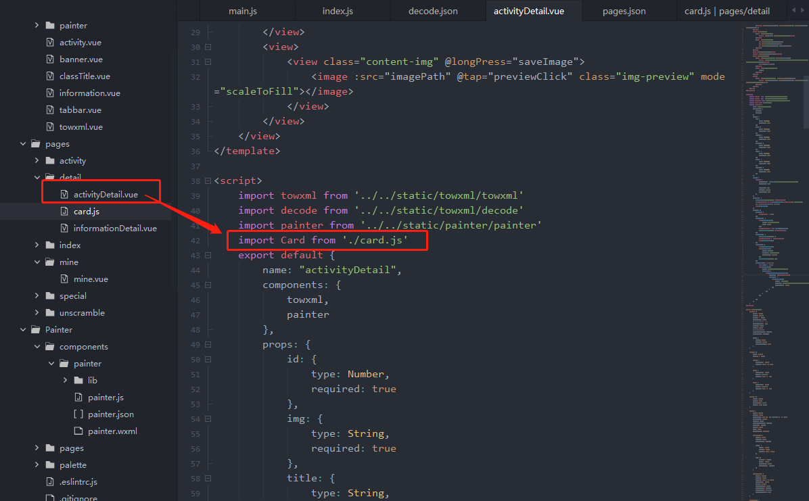The image size is (809, 501).
Task: Click the informationDetail.vue file icon
Action: (x=64, y=228)
